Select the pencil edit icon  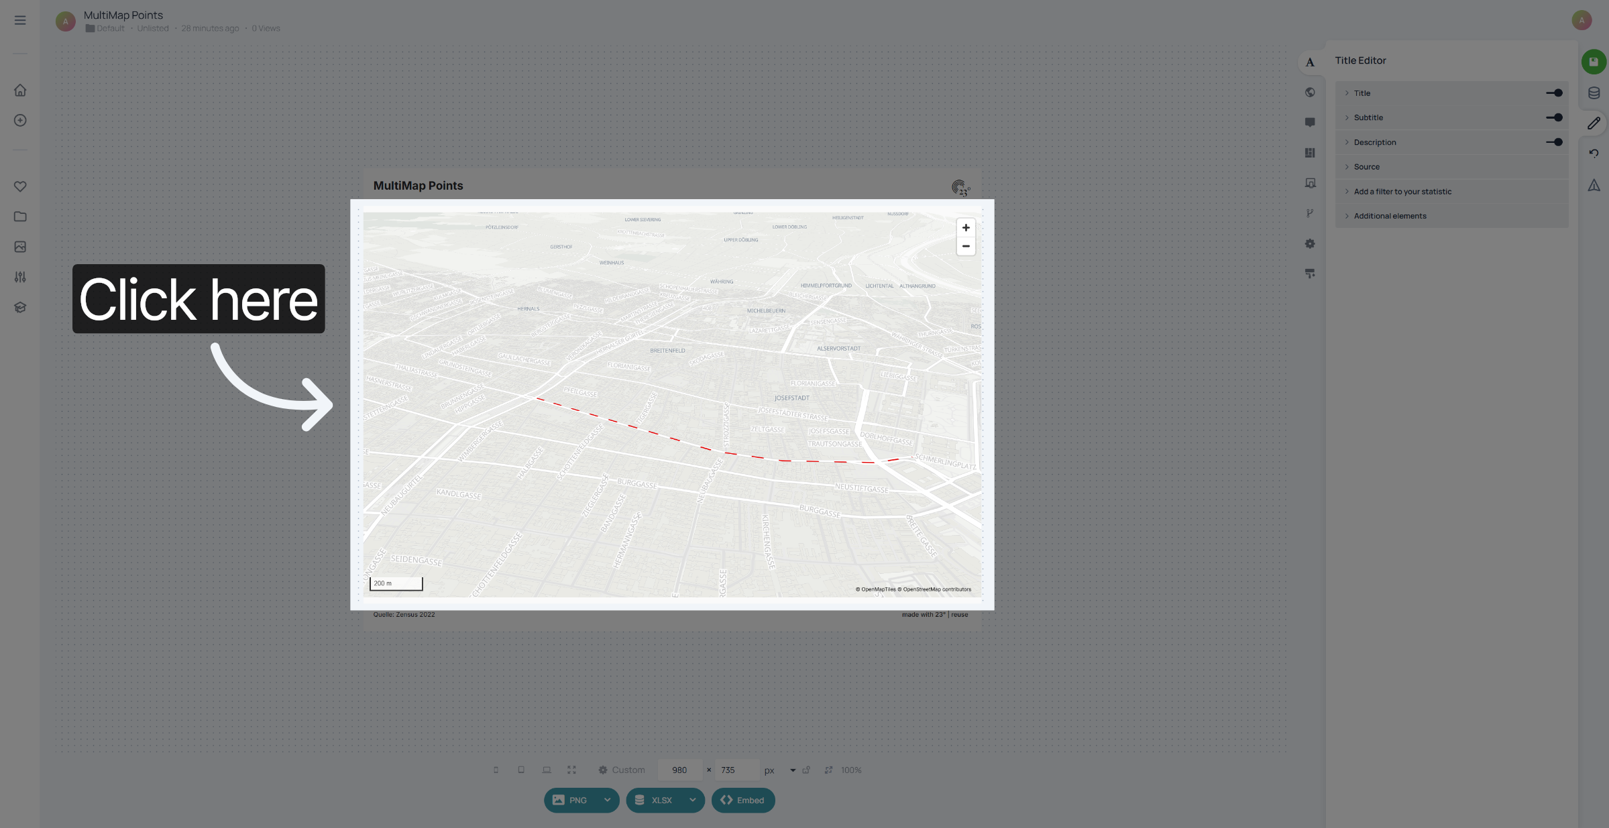[1594, 123]
